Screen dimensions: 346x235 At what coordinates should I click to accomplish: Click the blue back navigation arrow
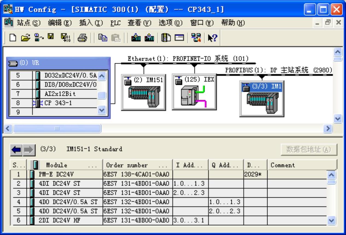point(16,150)
